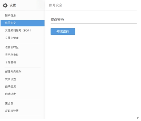
Task: Select 自动回复 in sidebar
Action: [11, 86]
